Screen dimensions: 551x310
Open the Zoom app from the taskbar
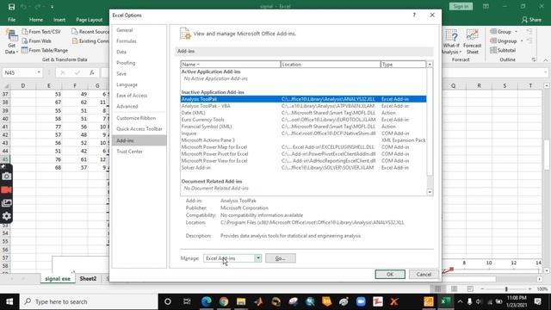361,301
